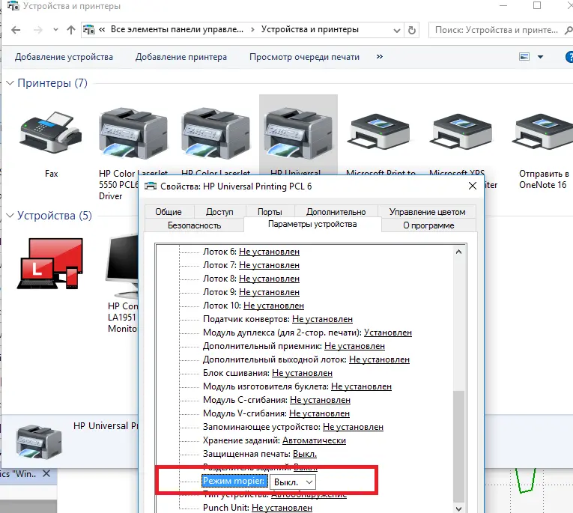
Task: Switch to the Дополнительно tab
Action: pyautogui.click(x=336, y=212)
